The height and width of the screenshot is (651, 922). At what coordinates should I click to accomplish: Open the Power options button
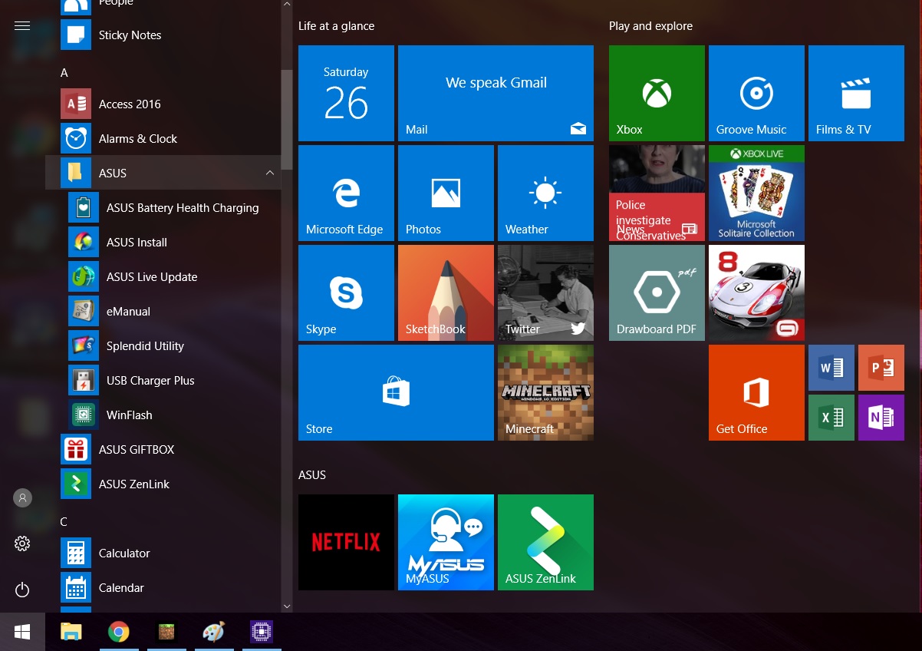[22, 590]
